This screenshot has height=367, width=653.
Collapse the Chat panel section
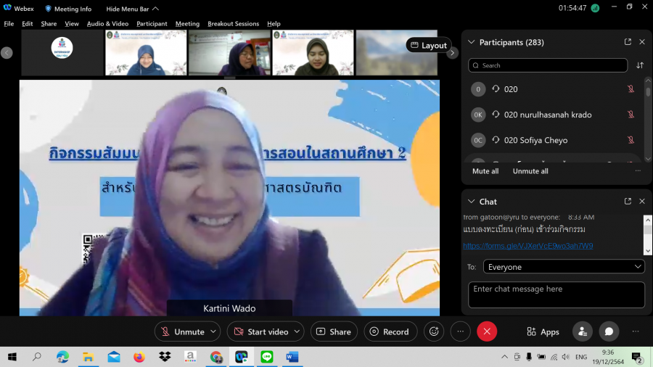[x=471, y=202]
